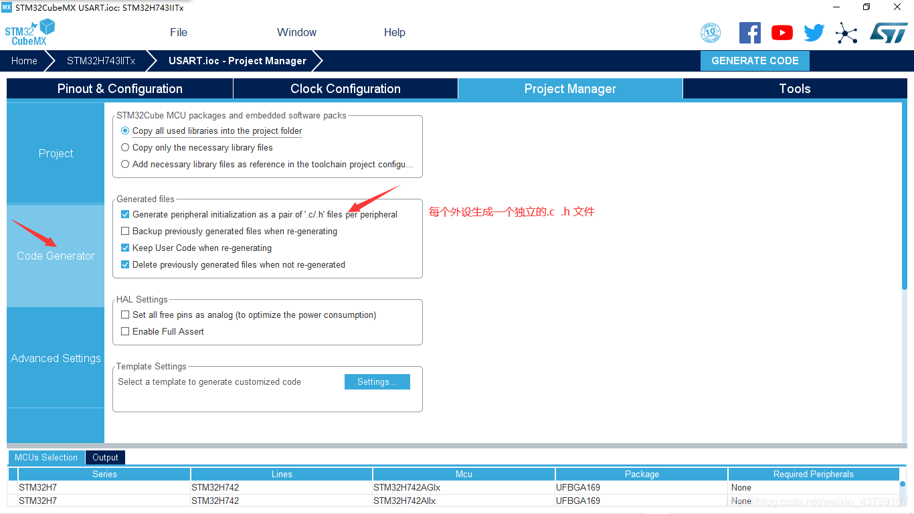
Task: Toggle Generate peripheral initialization as .c/.h pair
Action: (125, 214)
